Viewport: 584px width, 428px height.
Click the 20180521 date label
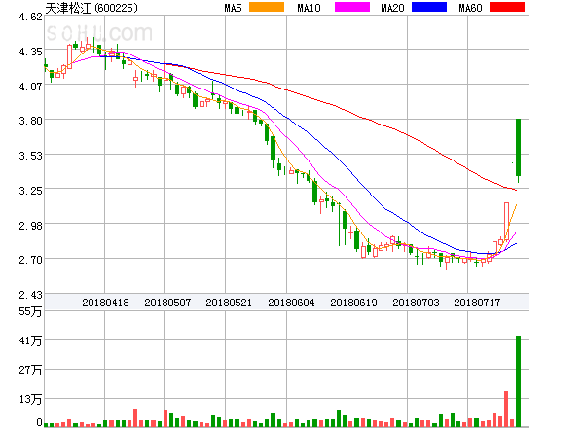pos(229,303)
